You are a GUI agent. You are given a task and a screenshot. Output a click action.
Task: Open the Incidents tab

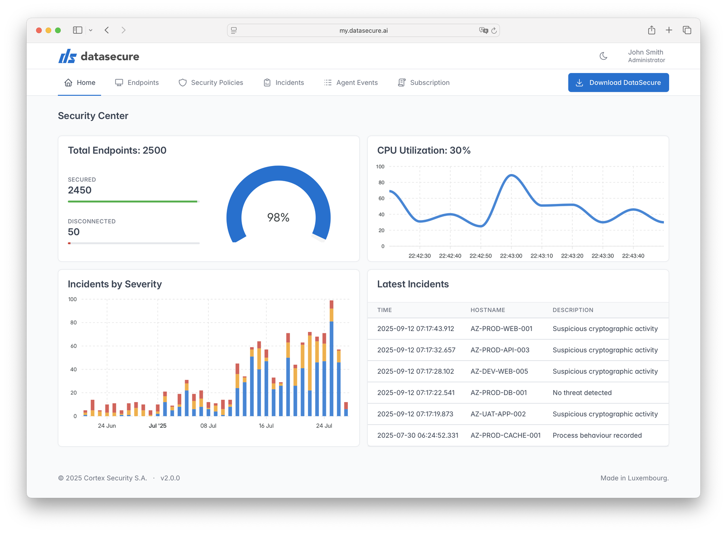click(x=284, y=83)
